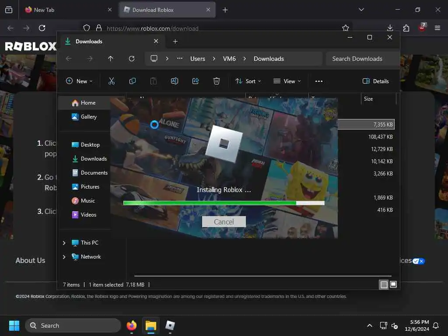Close the Downloads Explorer tab
This screenshot has width=448, height=336.
(156, 41)
